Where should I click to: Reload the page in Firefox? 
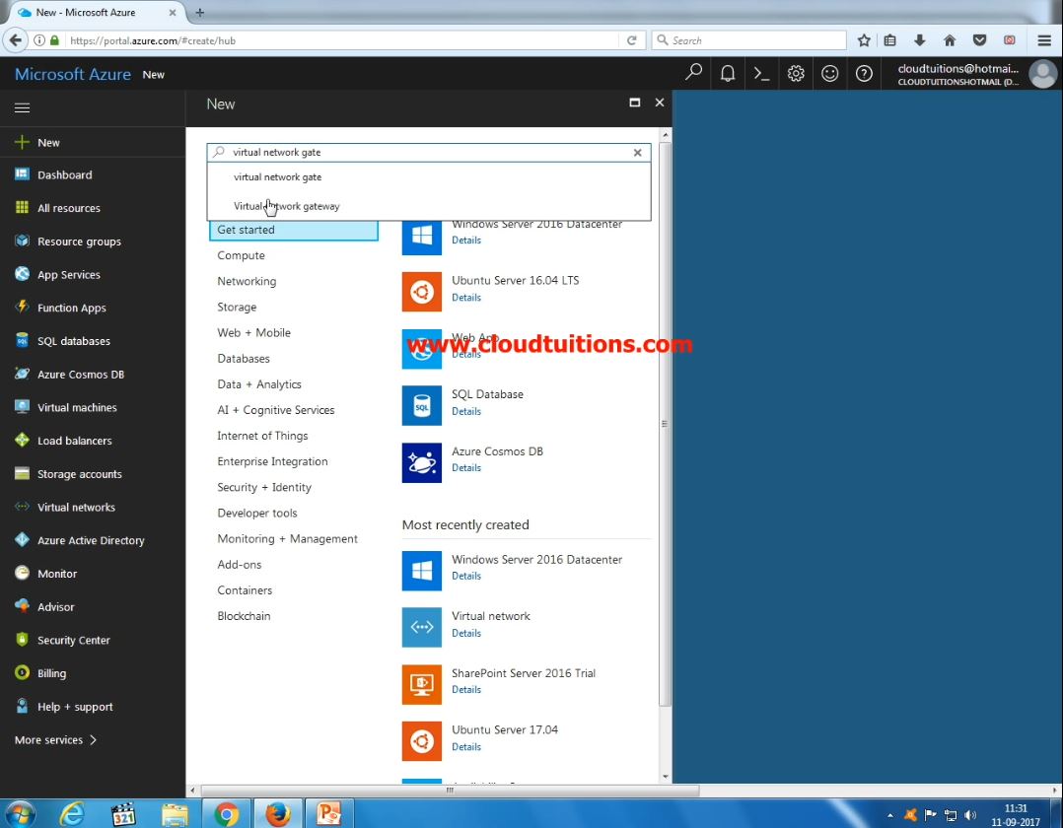click(632, 40)
